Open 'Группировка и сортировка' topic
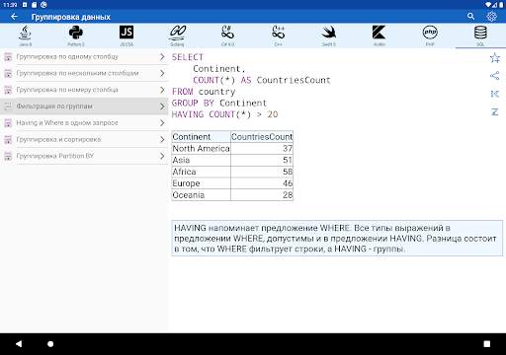This screenshot has width=506, height=355. point(84,139)
